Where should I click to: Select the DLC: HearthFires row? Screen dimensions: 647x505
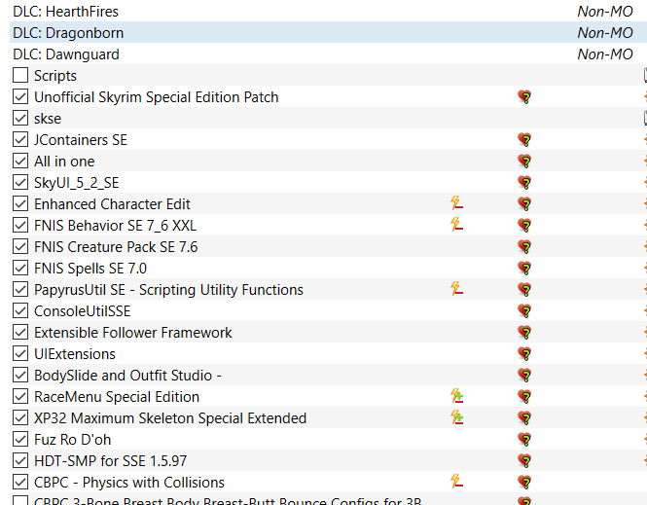coord(328,11)
